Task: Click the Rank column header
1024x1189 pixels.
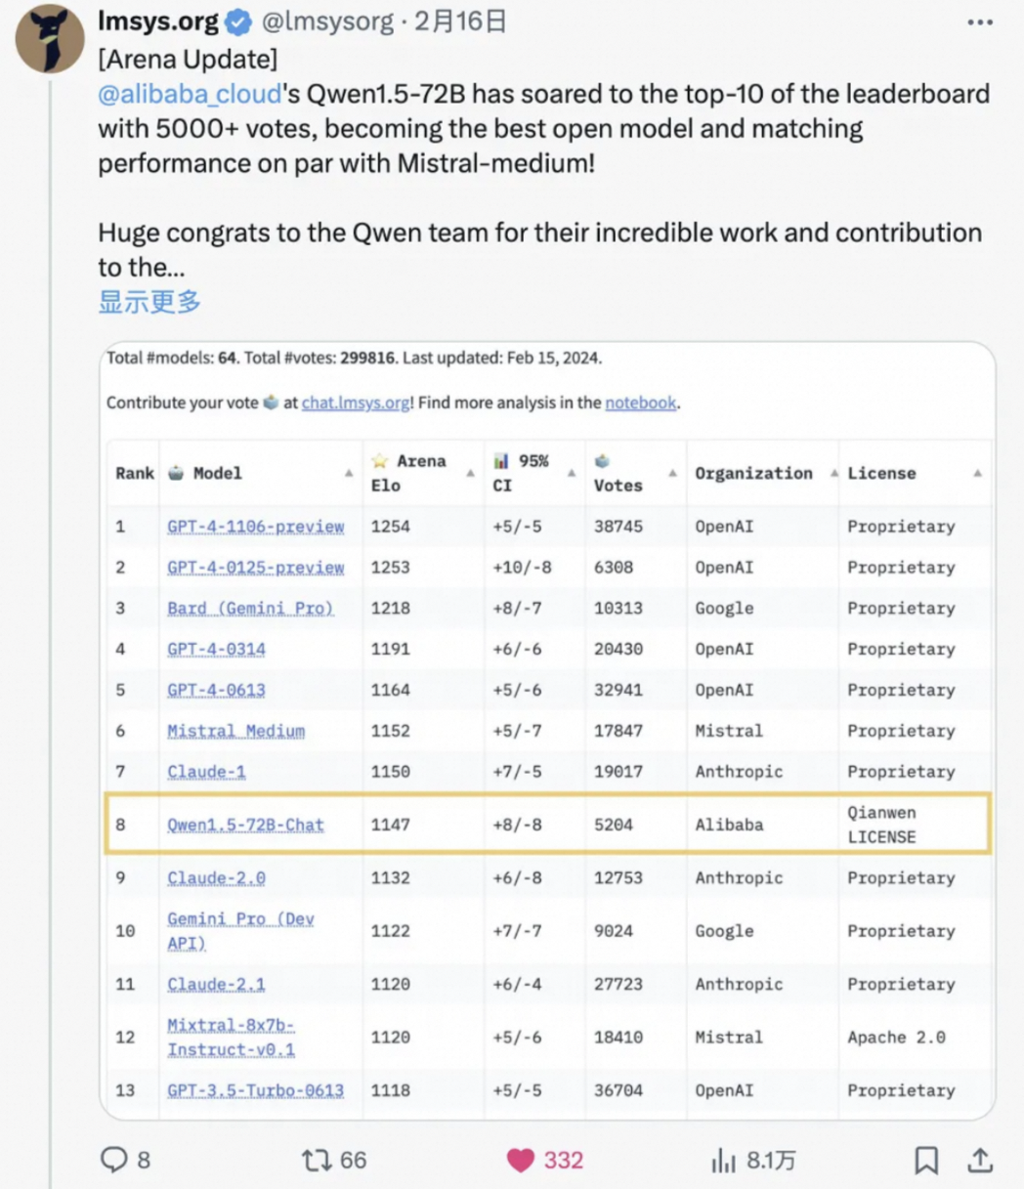Action: [135, 474]
